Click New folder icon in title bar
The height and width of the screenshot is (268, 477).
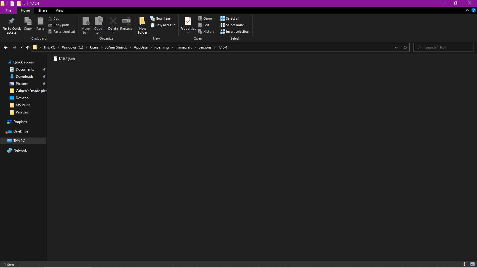(19, 4)
